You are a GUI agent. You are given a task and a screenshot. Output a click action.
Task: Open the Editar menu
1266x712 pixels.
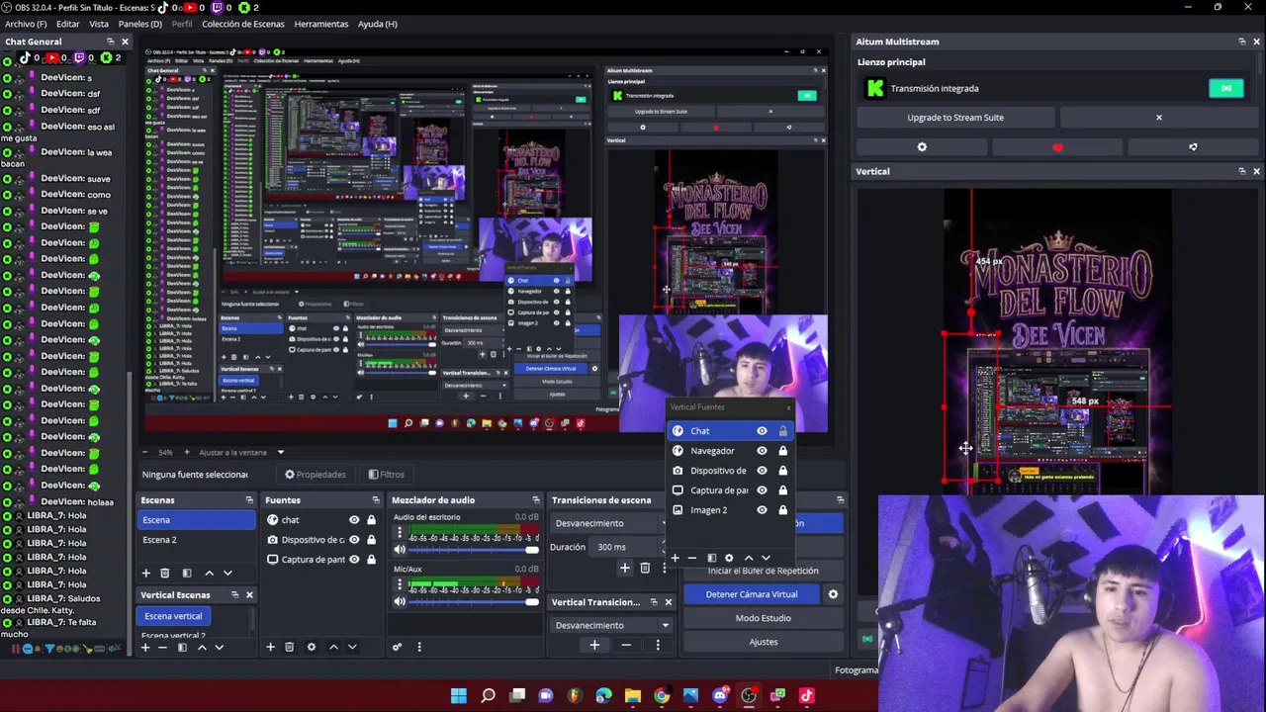pyautogui.click(x=68, y=24)
